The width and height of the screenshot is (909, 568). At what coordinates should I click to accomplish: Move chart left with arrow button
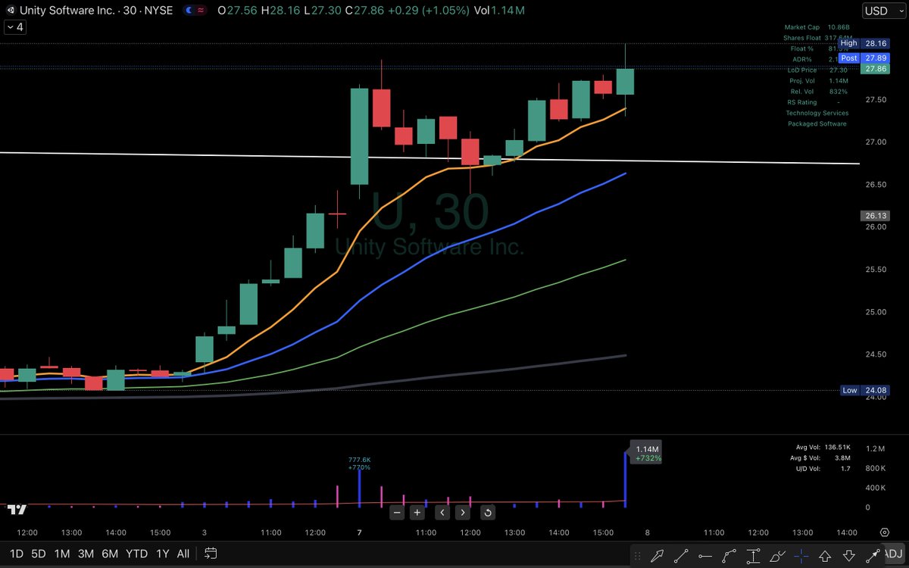coord(442,512)
